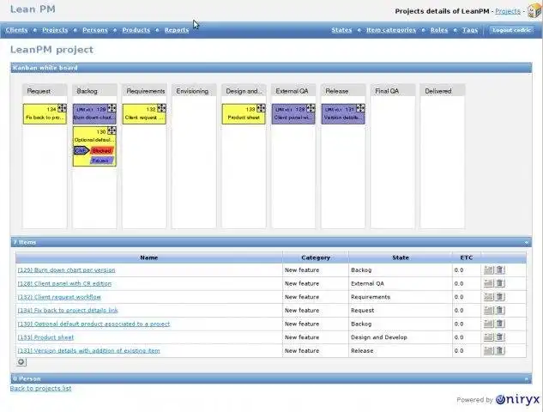Click the Final QA column header
Screen dimensions: 543x412
[392, 91]
